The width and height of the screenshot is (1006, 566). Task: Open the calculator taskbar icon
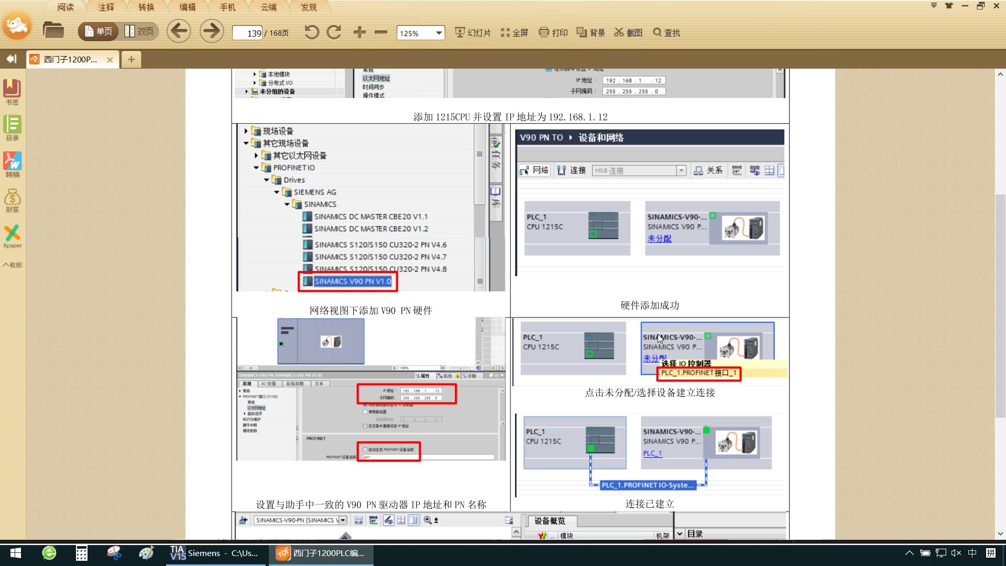click(x=82, y=553)
